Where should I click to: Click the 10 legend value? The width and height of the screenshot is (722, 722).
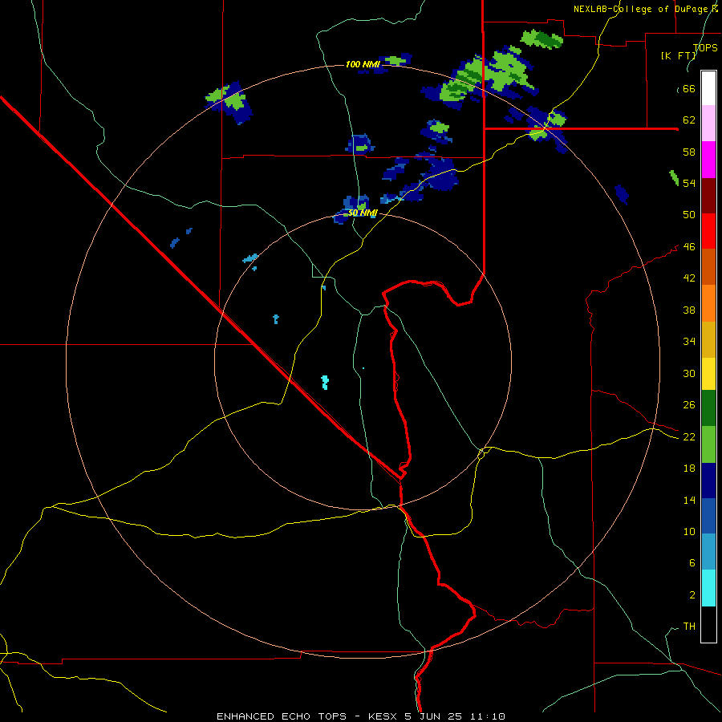[689, 531]
